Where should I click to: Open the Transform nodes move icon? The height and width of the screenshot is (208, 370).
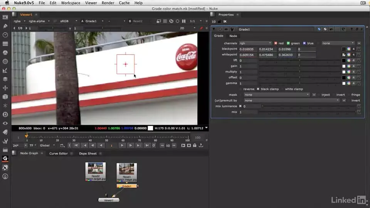5,88
